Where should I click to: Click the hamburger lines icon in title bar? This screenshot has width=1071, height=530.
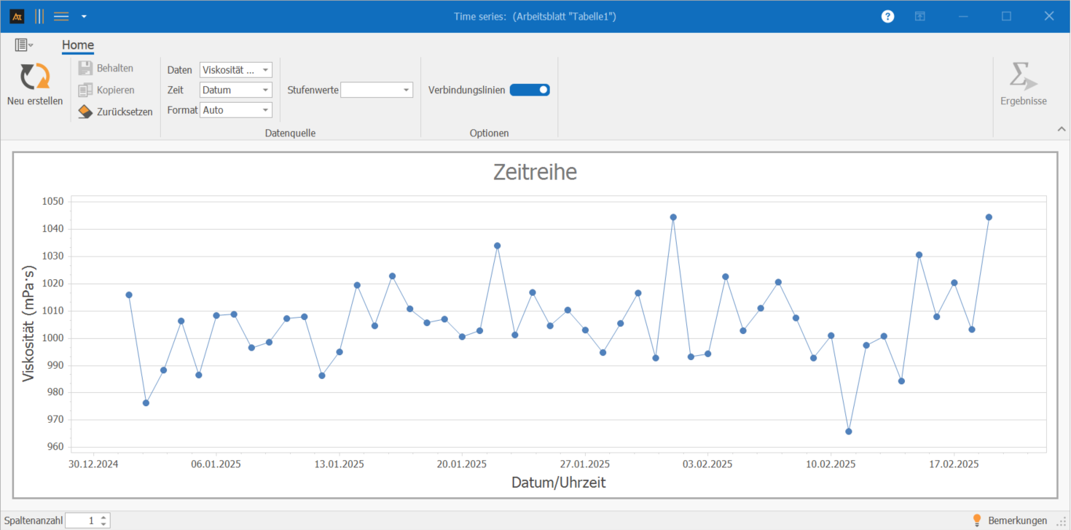[x=61, y=16]
